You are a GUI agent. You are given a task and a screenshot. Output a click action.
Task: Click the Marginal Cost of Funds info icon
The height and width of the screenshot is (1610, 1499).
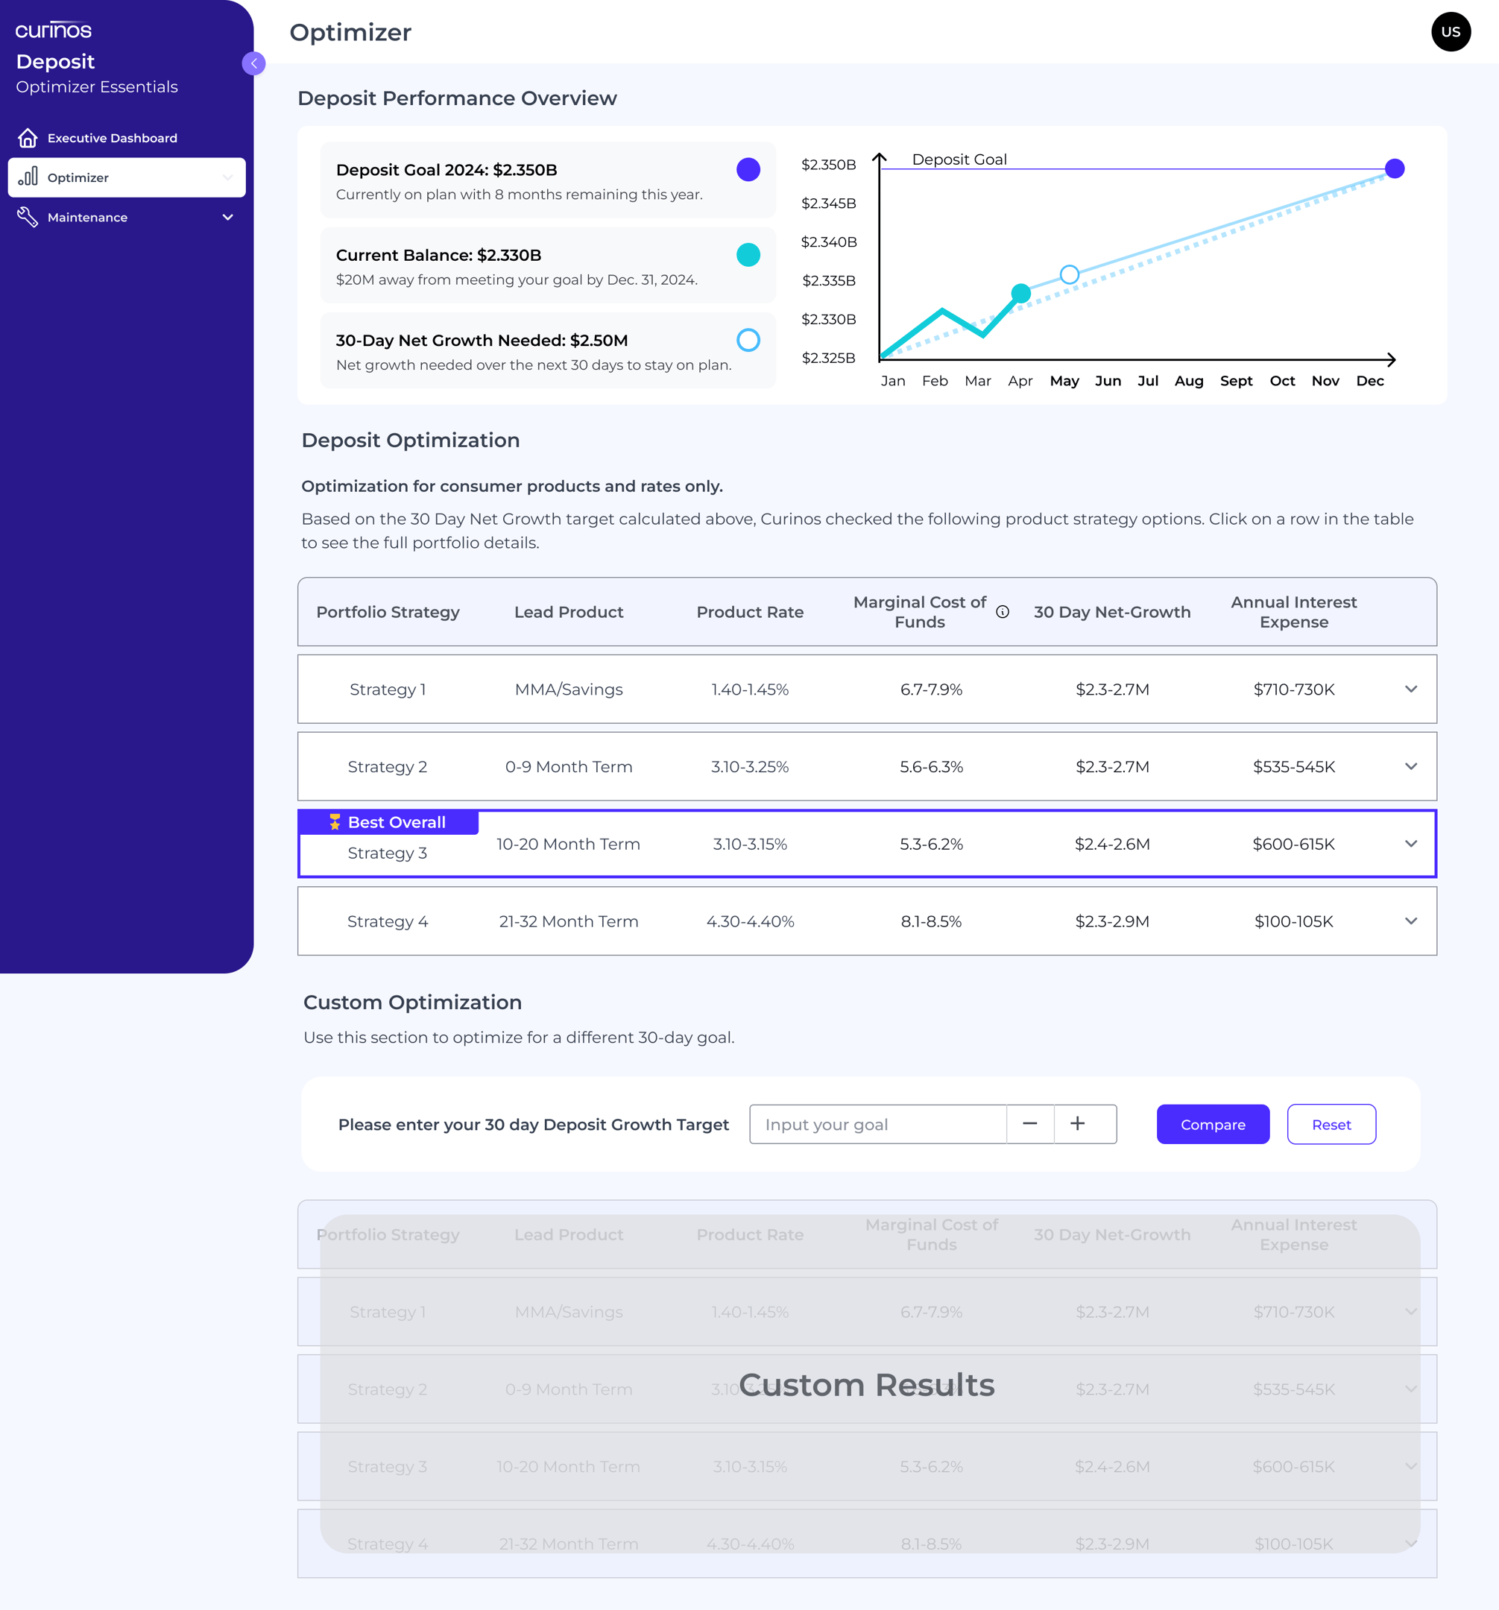(x=1002, y=611)
